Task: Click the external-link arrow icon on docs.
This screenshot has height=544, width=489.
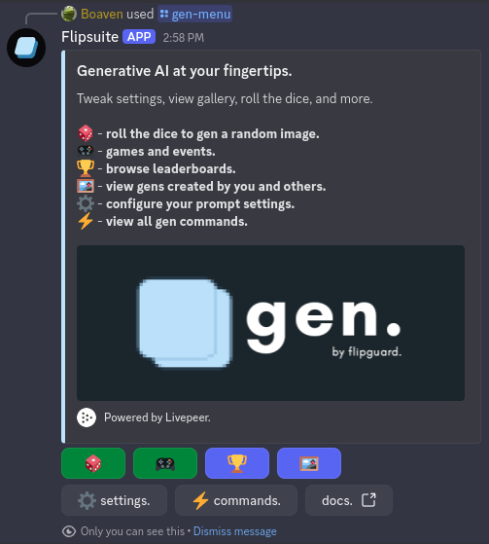Action: click(x=368, y=500)
